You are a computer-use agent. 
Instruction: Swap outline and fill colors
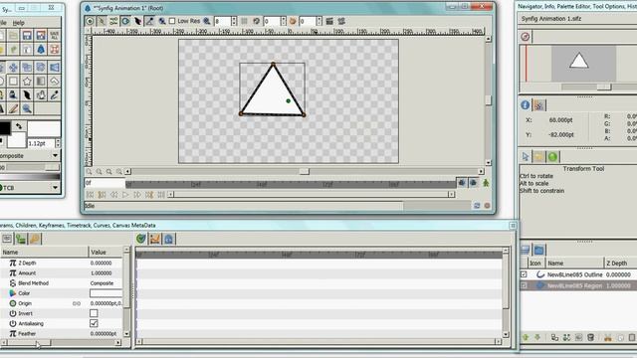19,126
